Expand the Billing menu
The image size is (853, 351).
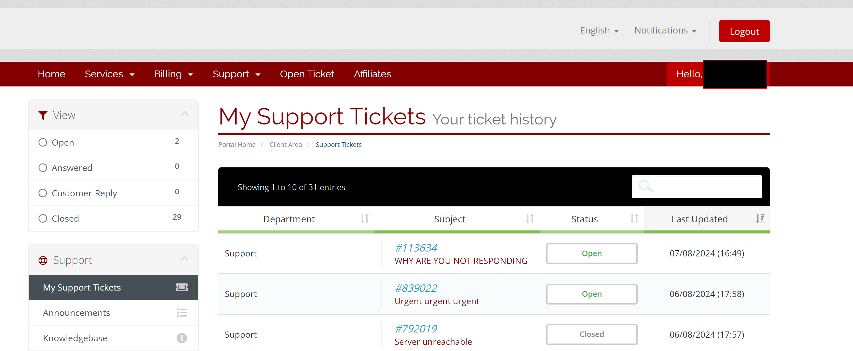click(173, 74)
